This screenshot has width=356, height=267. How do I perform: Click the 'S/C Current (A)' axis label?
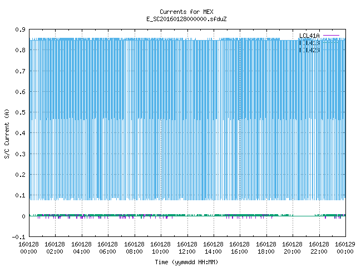coord(7,134)
